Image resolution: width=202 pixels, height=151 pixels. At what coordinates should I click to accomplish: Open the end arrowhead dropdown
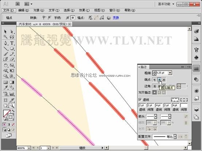coord(170,116)
